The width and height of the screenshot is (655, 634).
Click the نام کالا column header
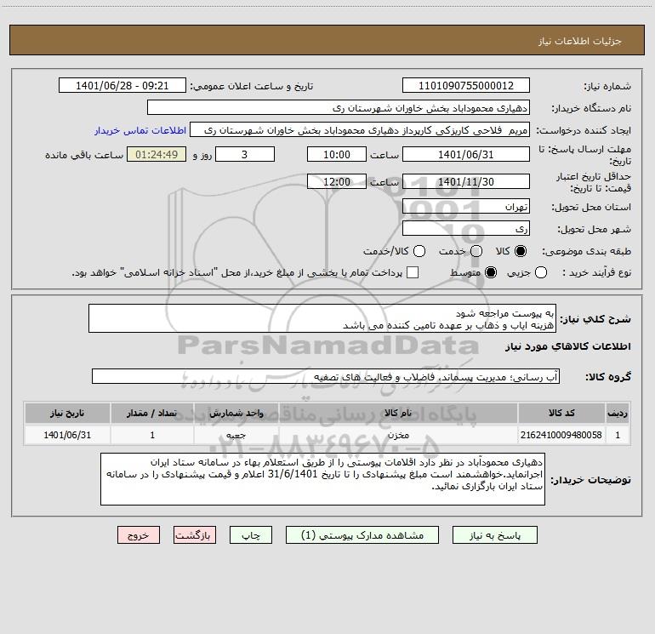point(398,414)
